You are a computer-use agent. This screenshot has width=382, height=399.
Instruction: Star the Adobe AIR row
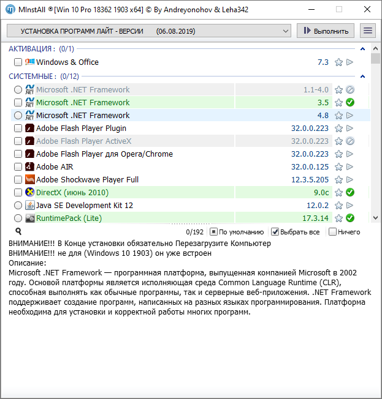338,166
